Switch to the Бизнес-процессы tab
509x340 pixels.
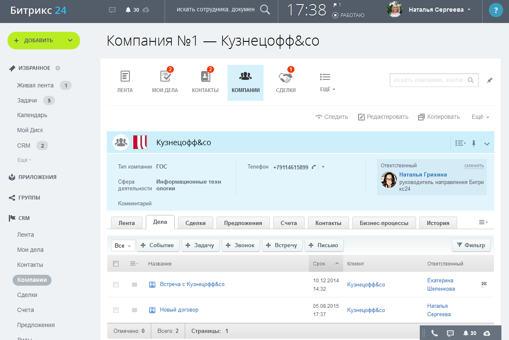click(384, 223)
